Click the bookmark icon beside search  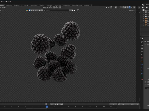(x=72, y=10)
